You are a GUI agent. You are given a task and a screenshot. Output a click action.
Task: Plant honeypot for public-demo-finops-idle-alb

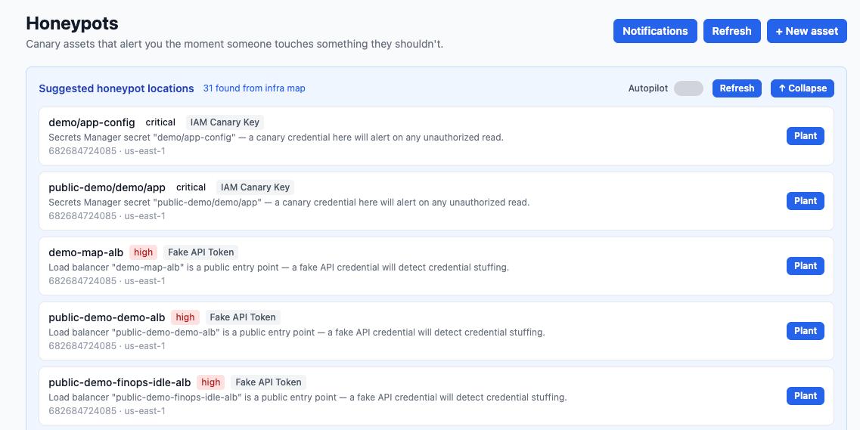tap(805, 396)
